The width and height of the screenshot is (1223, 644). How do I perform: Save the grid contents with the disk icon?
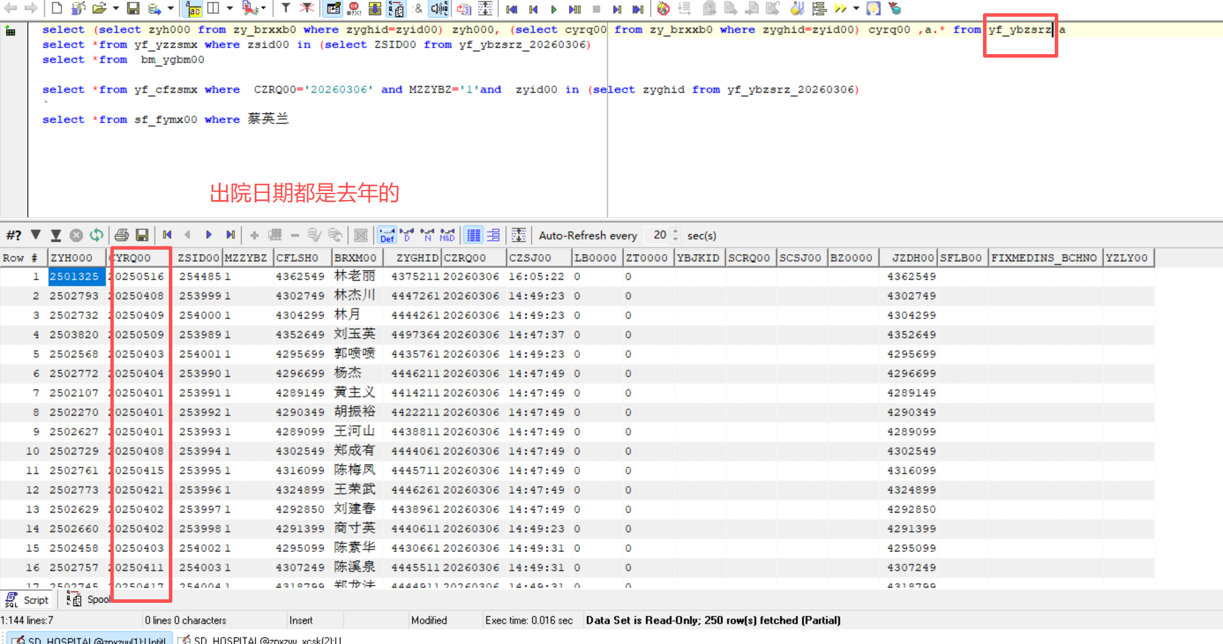(142, 235)
